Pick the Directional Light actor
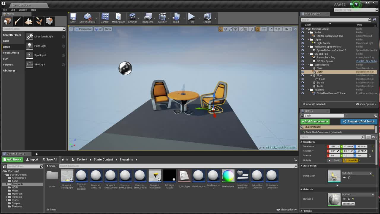This screenshot has width=380, height=214. pos(46,37)
